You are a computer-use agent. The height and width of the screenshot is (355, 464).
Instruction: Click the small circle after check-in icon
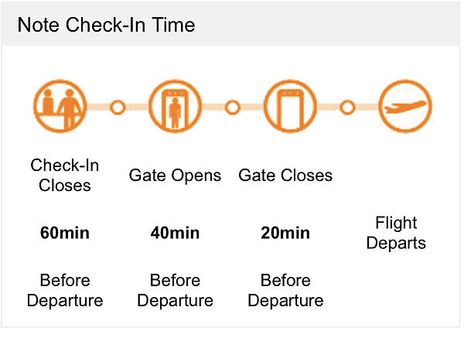click(x=118, y=107)
